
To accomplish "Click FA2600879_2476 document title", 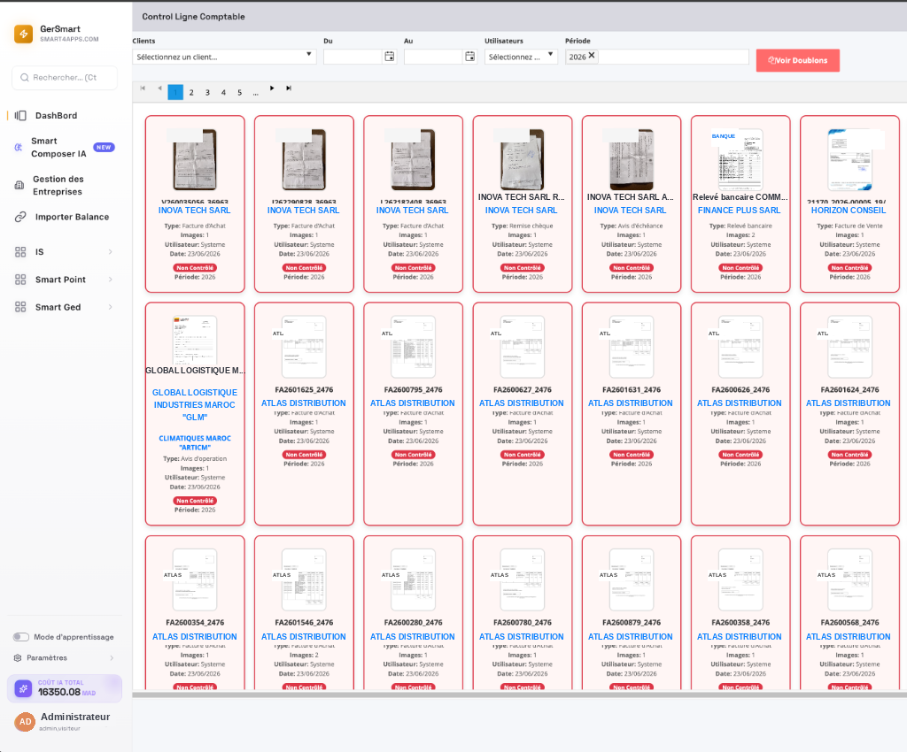I will pyautogui.click(x=631, y=623).
